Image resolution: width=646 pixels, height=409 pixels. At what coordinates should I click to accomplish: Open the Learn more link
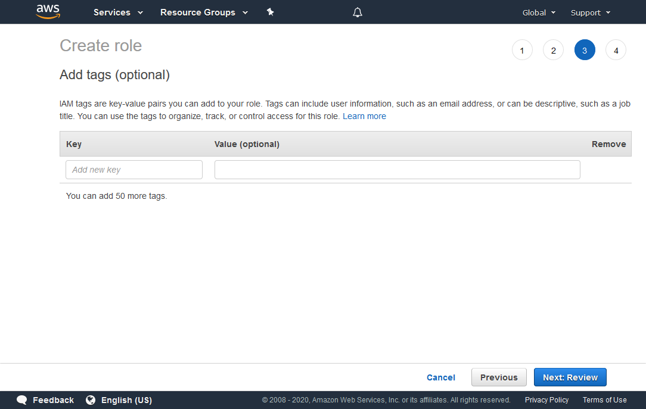[364, 115]
